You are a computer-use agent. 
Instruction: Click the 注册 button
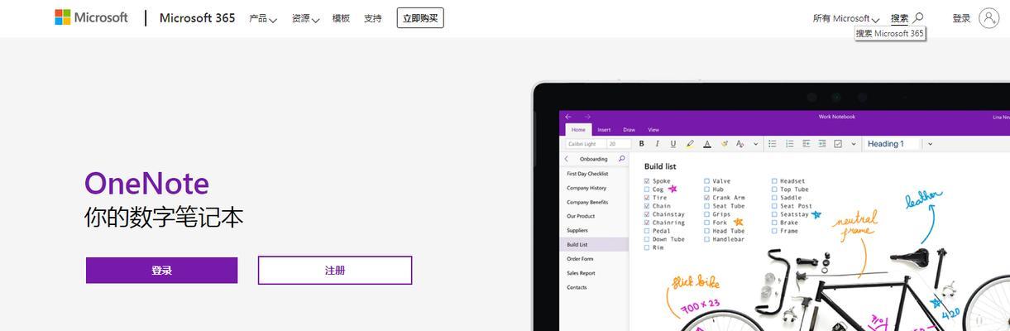coord(335,271)
